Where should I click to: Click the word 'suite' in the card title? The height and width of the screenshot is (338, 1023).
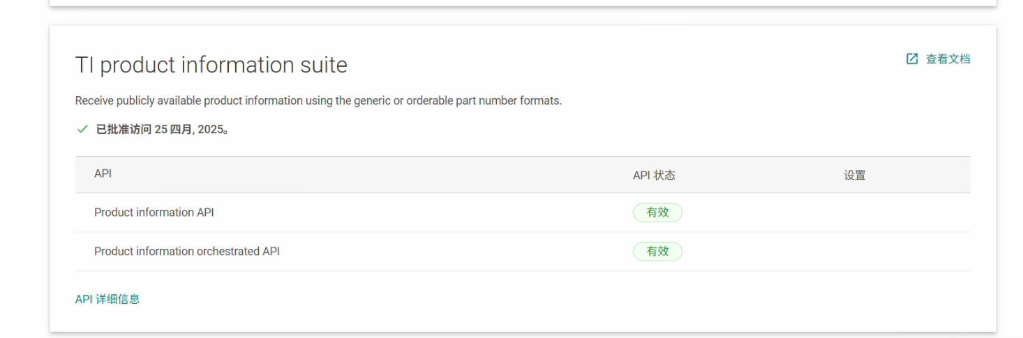click(322, 65)
